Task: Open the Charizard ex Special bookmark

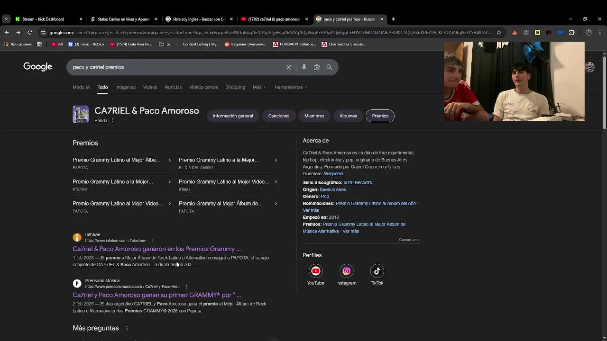Action: 343,44
